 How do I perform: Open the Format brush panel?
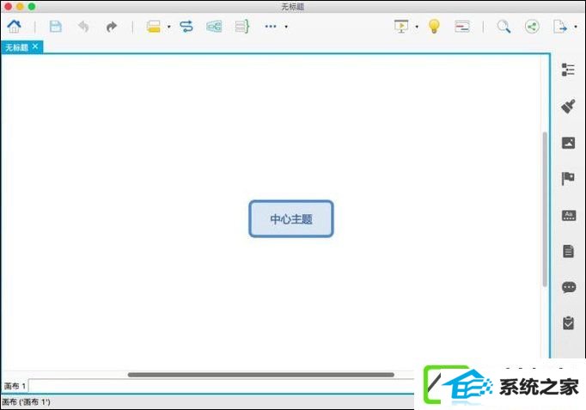coord(568,106)
